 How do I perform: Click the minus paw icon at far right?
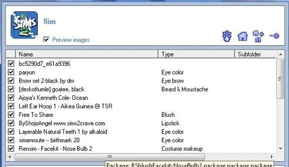point(274,36)
